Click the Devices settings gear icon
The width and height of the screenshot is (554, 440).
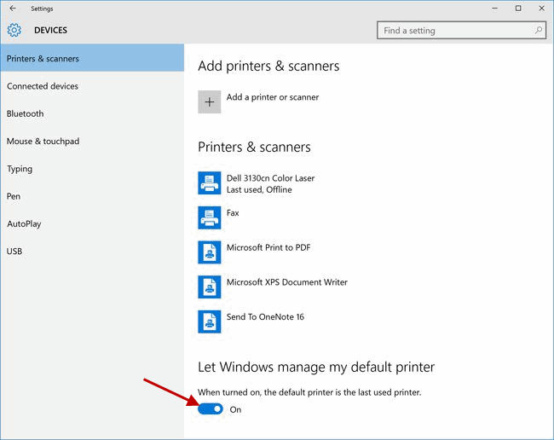[14, 31]
